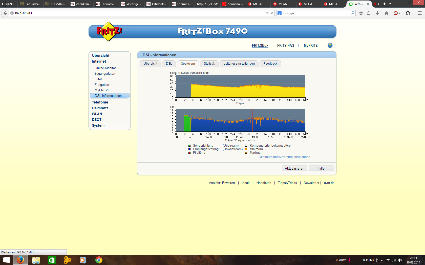Viewport: 425px width, 265px height.
Task: Stop loading the page with the X button
Action: [x=272, y=13]
